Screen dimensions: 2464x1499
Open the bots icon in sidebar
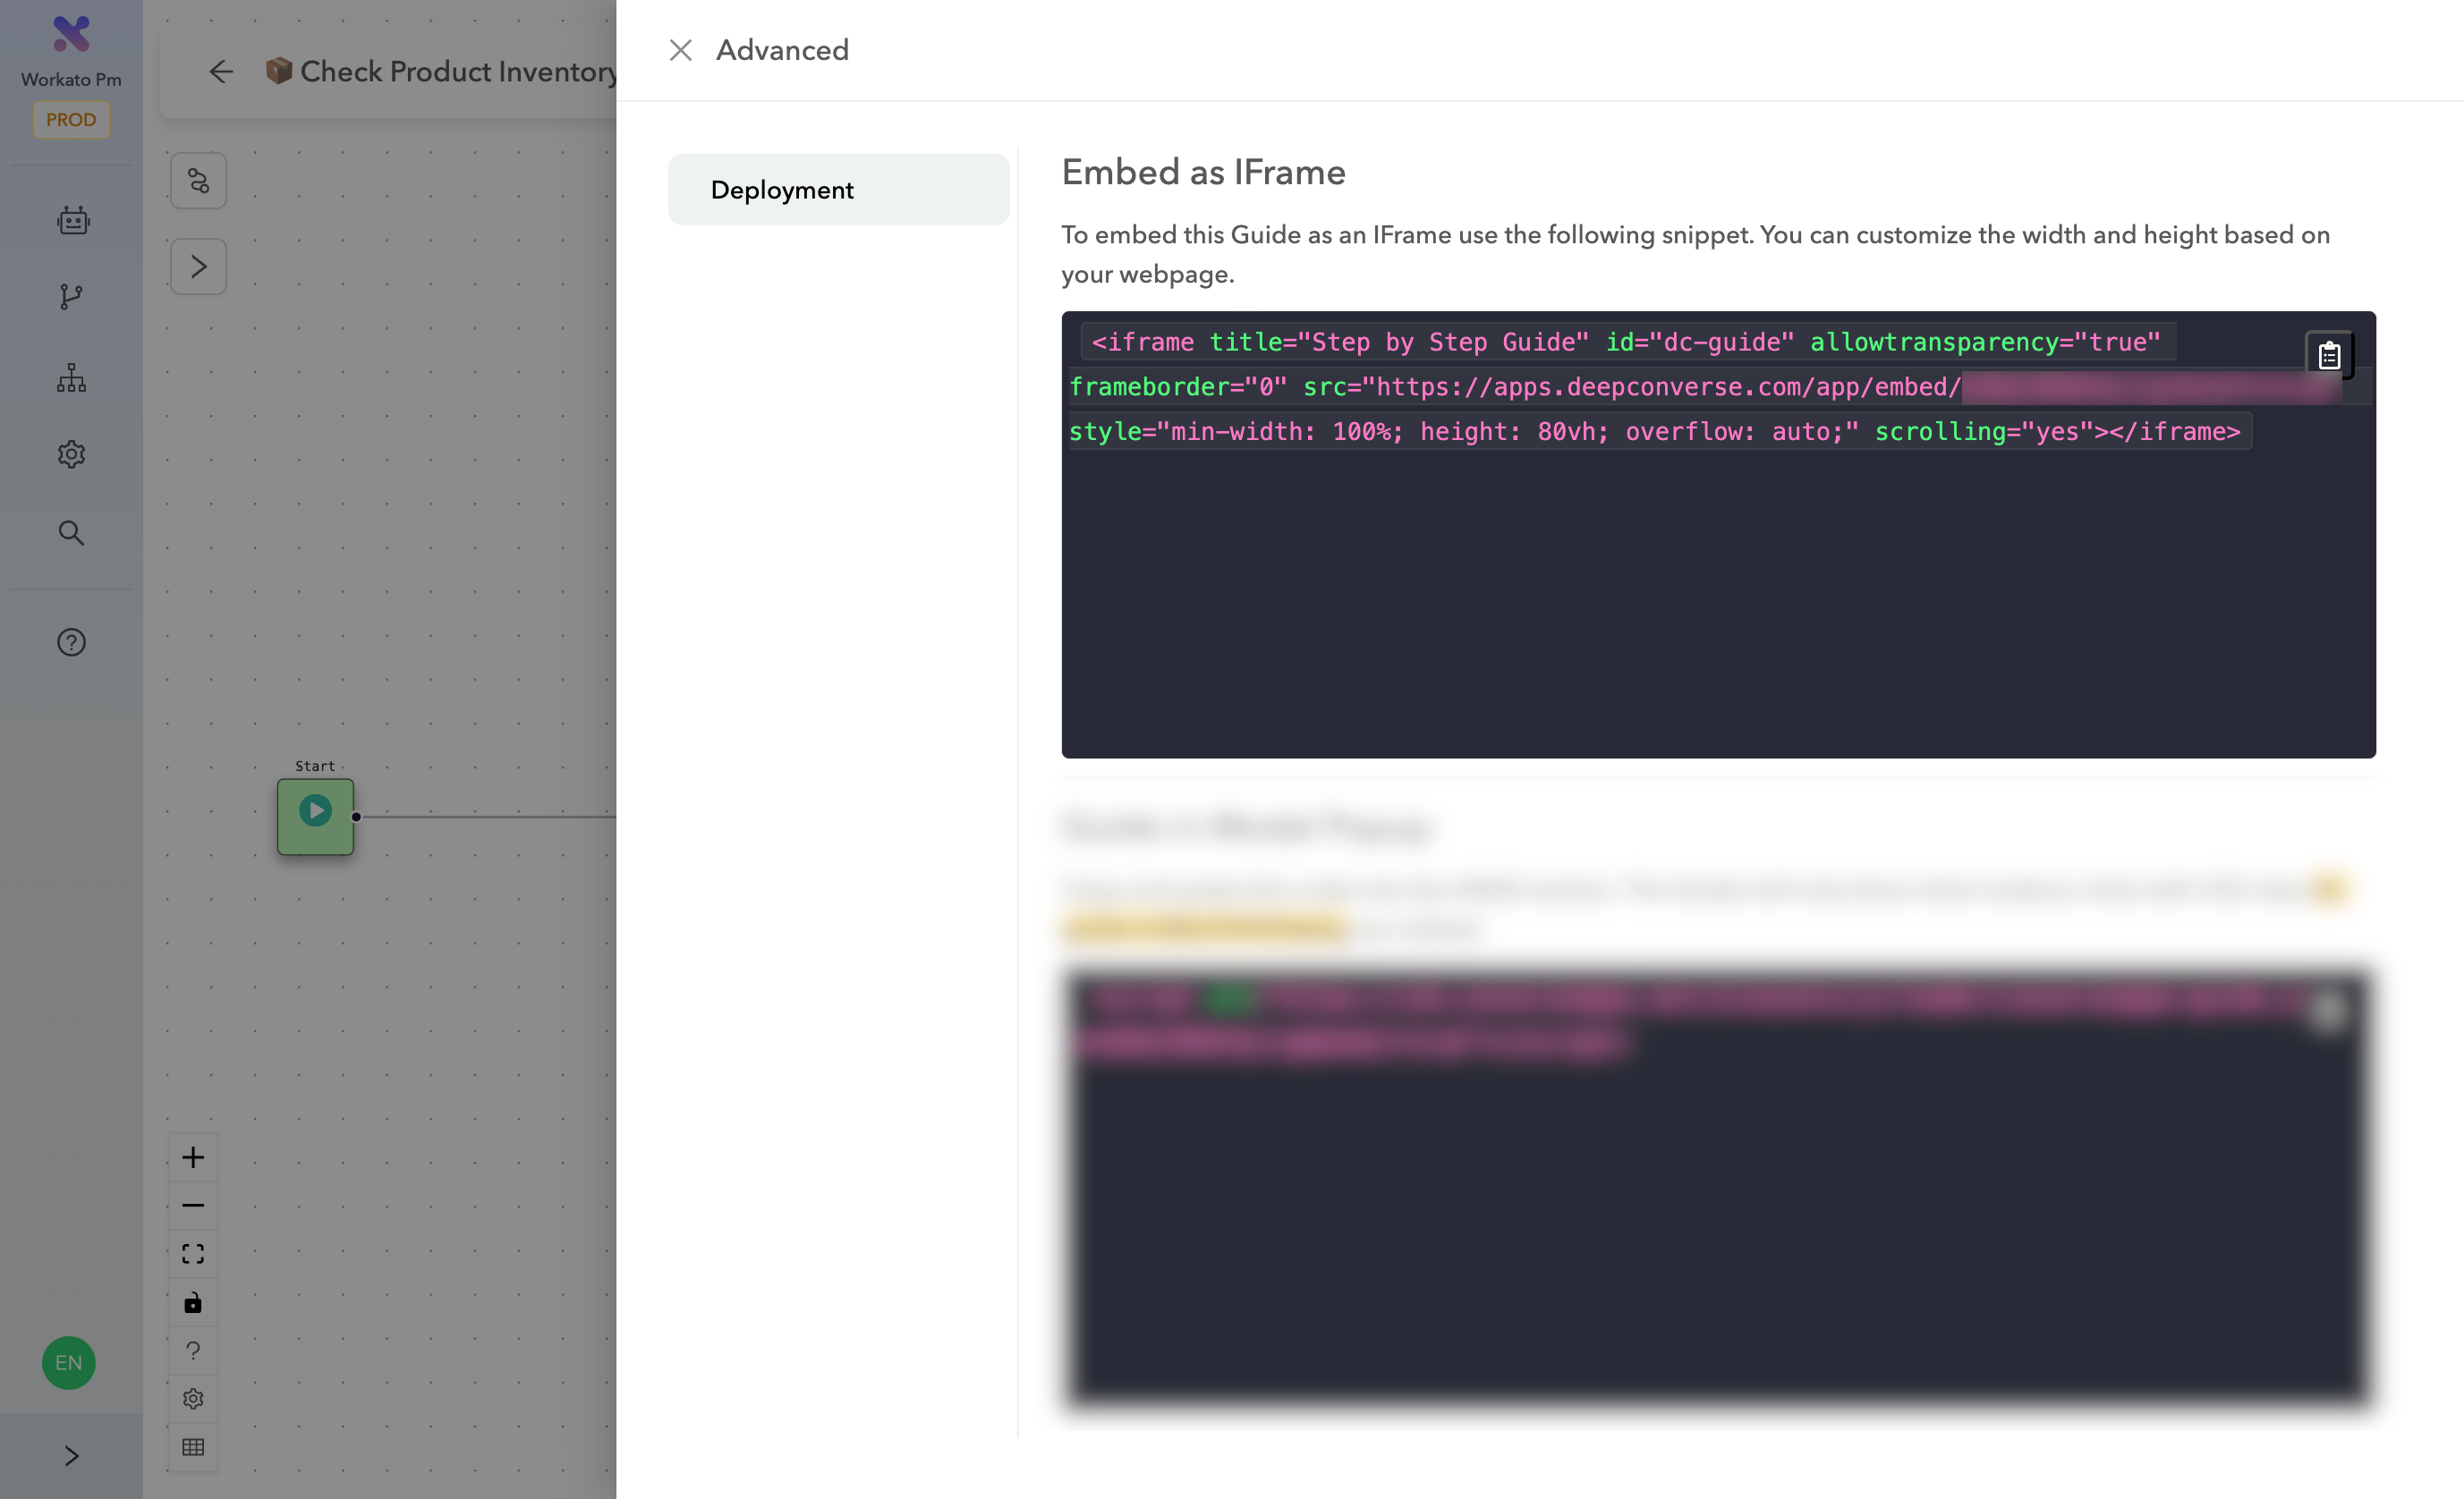[x=71, y=220]
